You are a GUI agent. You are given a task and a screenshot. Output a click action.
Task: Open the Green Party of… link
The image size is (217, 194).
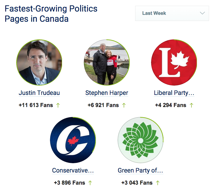tap(140, 170)
